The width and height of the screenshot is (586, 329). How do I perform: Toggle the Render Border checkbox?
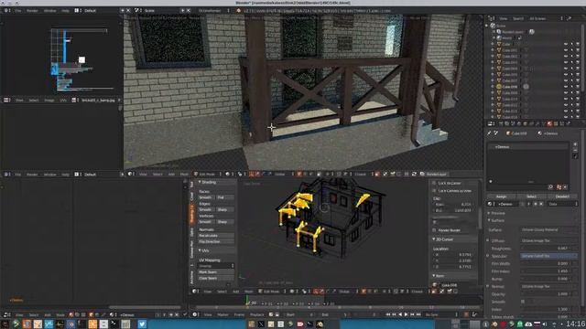434,230
